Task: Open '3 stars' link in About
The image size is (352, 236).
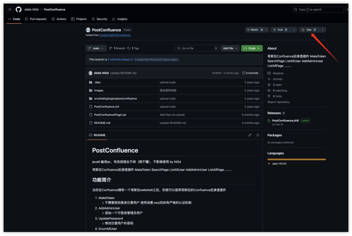Action: pos(274,85)
